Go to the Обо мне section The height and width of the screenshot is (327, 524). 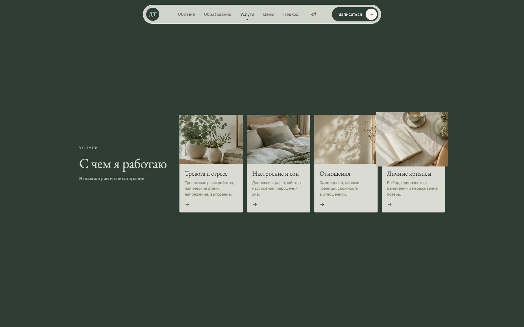[186, 14]
